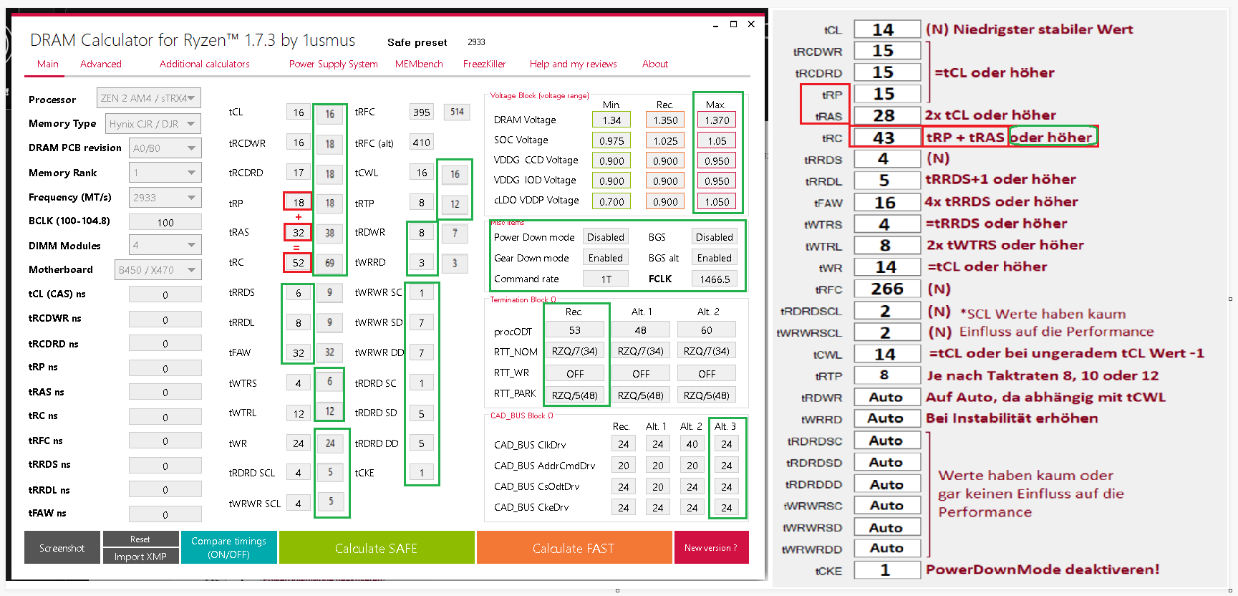Viewport: 1238px width, 596px height.
Task: Click SOC Voltage Min. 0.975 field
Action: (x=611, y=141)
